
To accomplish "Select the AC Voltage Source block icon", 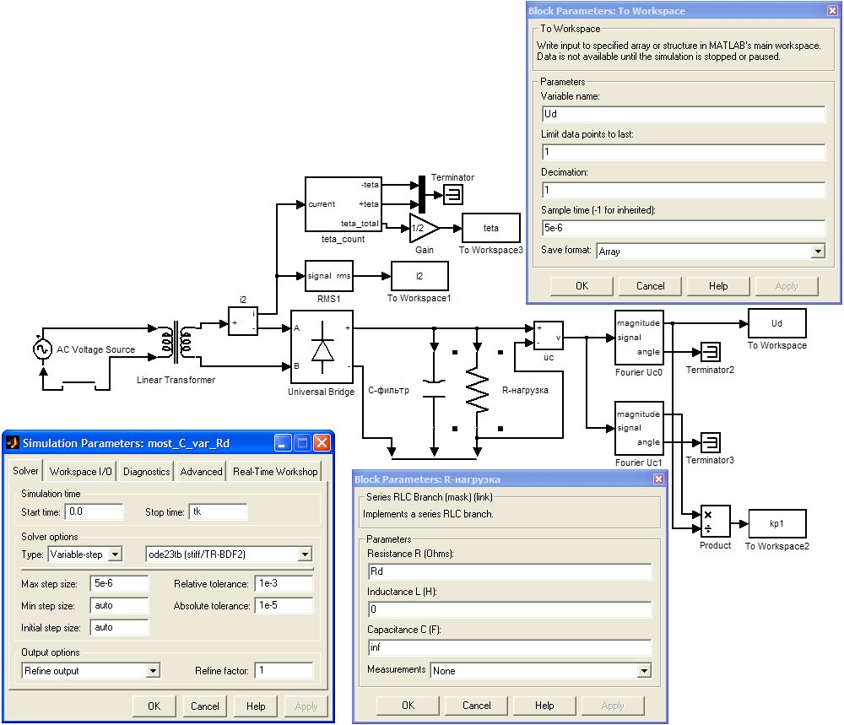I will (42, 349).
